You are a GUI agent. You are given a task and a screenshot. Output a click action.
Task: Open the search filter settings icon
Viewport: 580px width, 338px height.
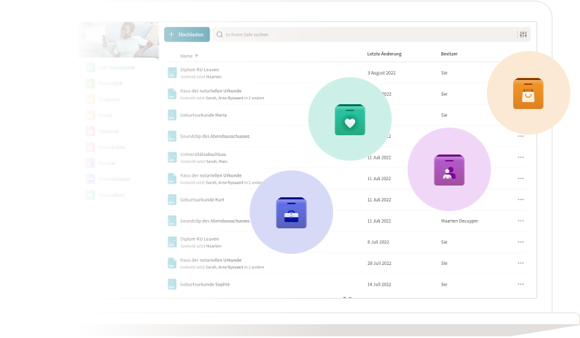click(x=523, y=34)
